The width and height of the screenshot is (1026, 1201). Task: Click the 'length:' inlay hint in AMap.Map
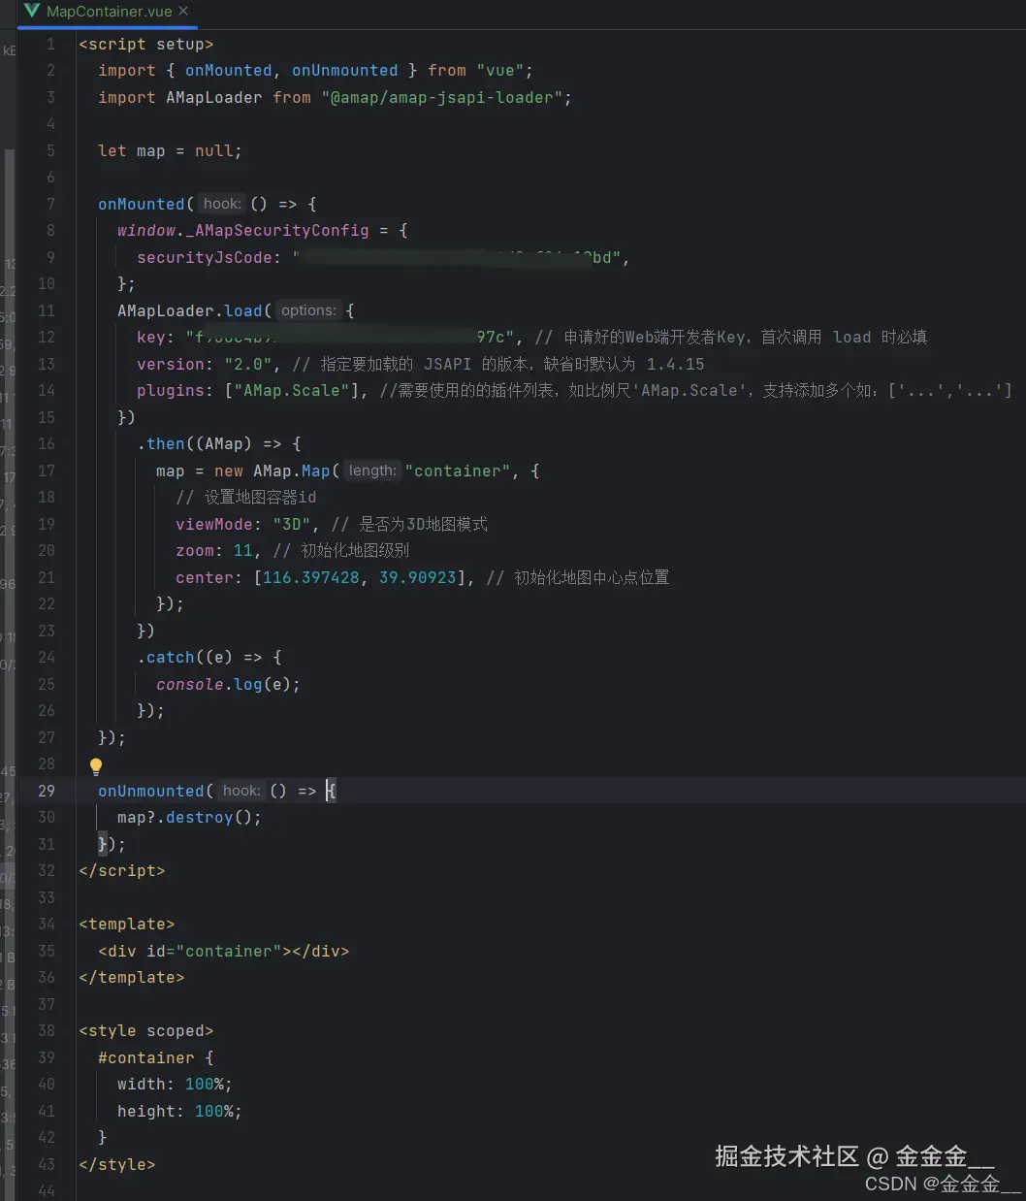pos(372,471)
